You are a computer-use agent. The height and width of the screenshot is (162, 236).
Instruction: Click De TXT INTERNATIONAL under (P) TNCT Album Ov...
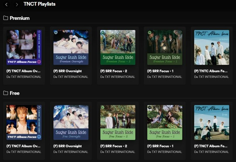[x=24, y=77]
